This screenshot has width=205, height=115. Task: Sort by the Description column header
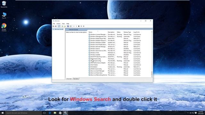coord(112,32)
